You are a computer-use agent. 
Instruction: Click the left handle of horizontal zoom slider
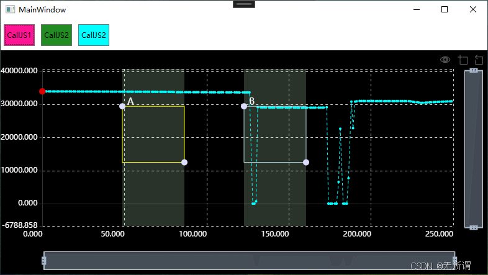tap(44, 261)
